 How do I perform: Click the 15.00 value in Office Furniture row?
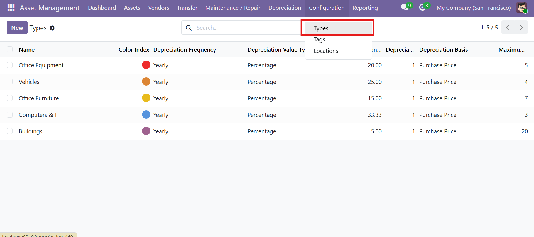pyautogui.click(x=375, y=98)
